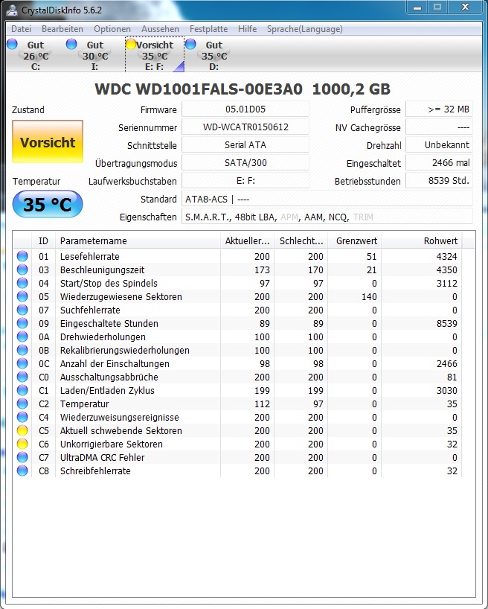488x609 pixels.
Task: Click the drive title WDC WD1001FALS-00E3A0
Action: click(x=199, y=89)
